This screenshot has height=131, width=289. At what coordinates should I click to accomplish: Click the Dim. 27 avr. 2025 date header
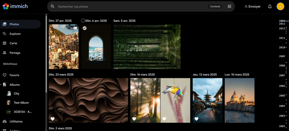click(x=60, y=21)
